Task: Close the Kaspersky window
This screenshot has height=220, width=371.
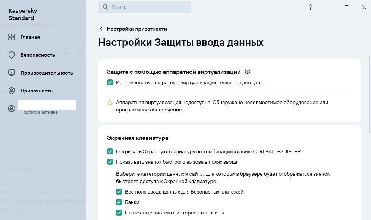Action: (364, 7)
